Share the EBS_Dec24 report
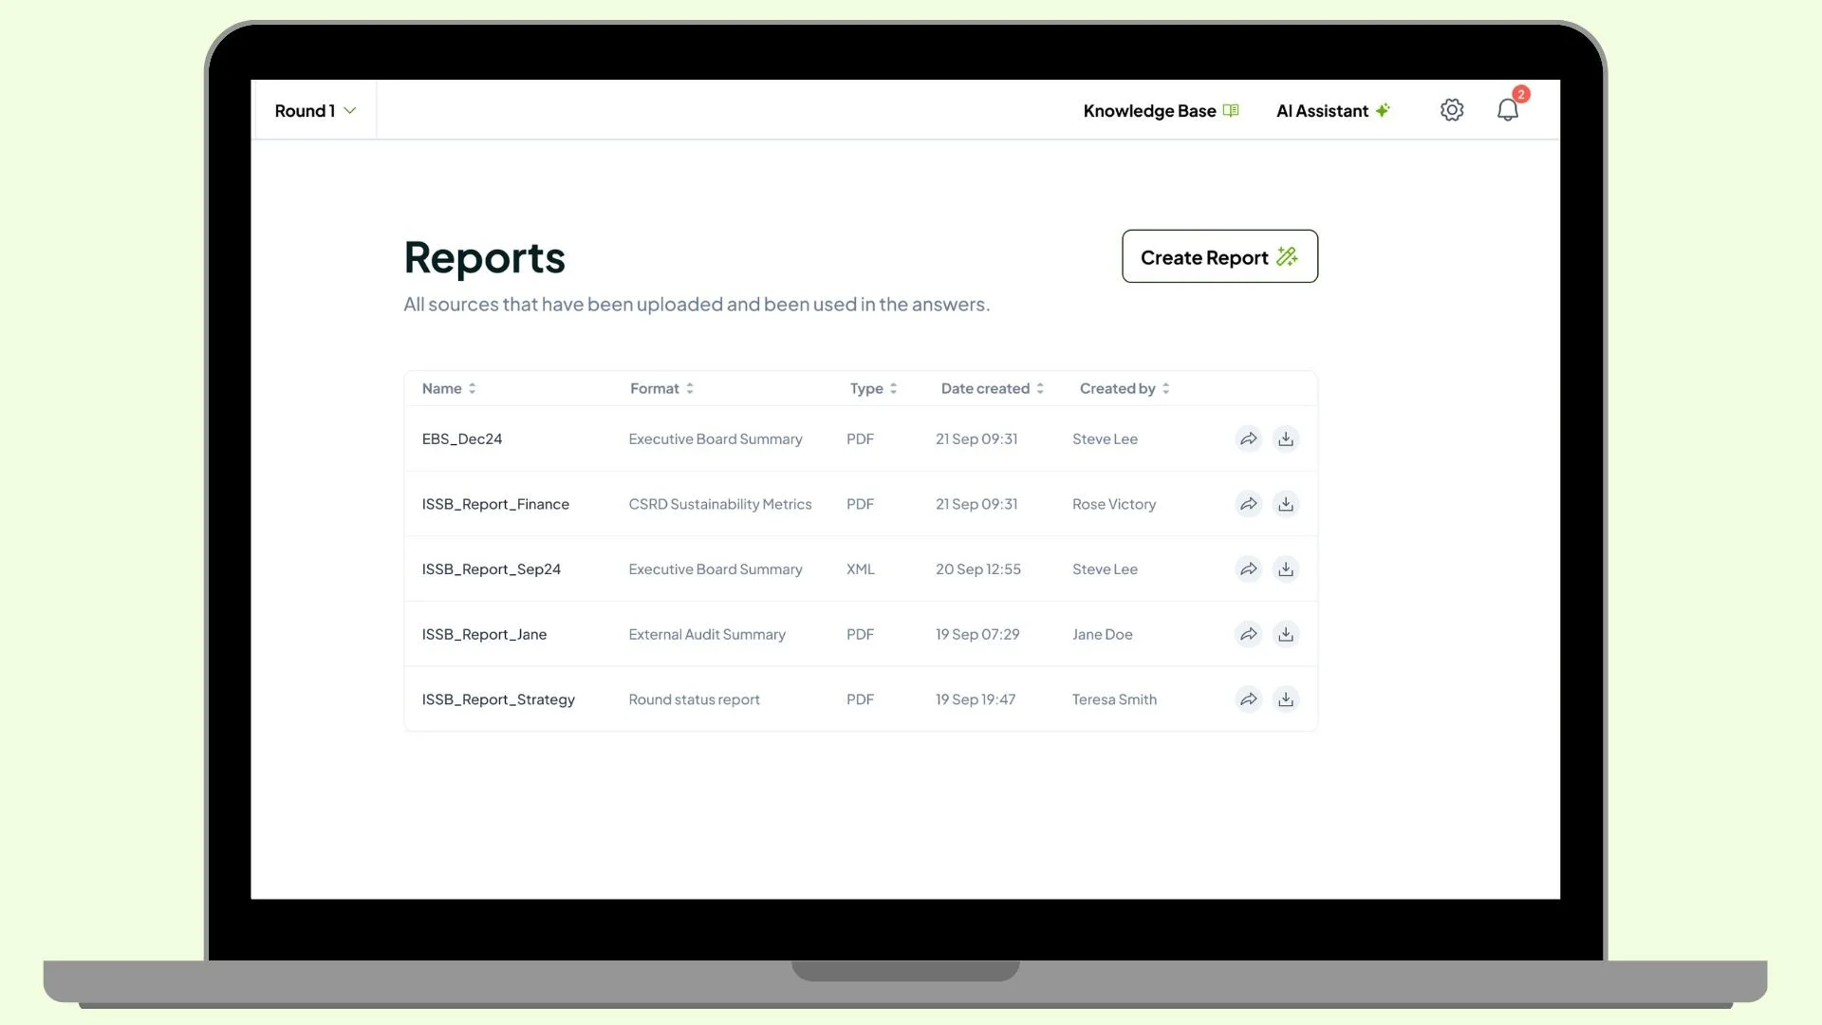Viewport: 1822px width, 1025px height. tap(1248, 439)
